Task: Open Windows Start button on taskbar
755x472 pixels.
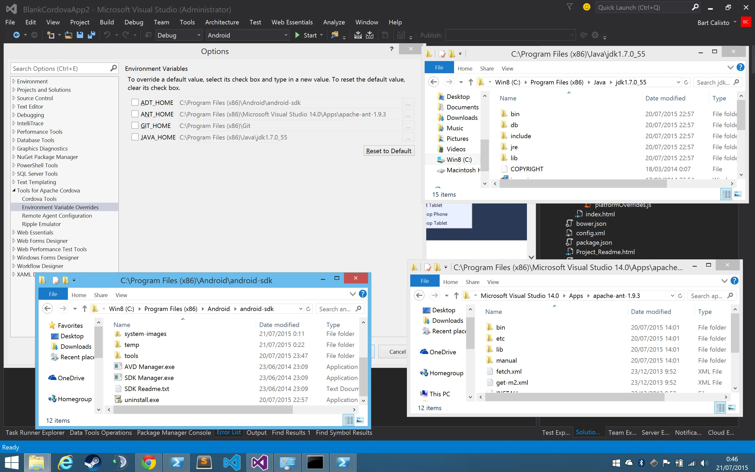Action: pyautogui.click(x=12, y=462)
